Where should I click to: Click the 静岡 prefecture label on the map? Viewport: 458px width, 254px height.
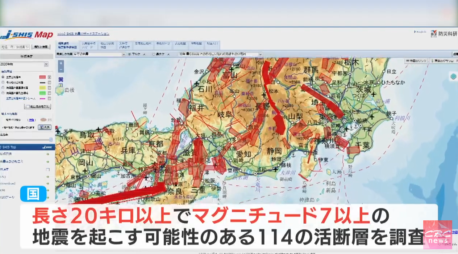[x=274, y=151]
